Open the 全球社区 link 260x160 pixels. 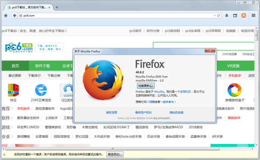click(185, 91)
